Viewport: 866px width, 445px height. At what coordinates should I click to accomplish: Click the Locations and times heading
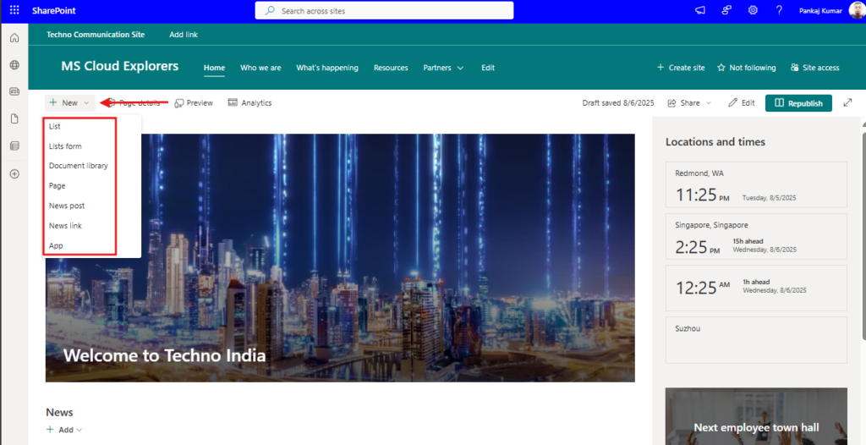tap(715, 141)
